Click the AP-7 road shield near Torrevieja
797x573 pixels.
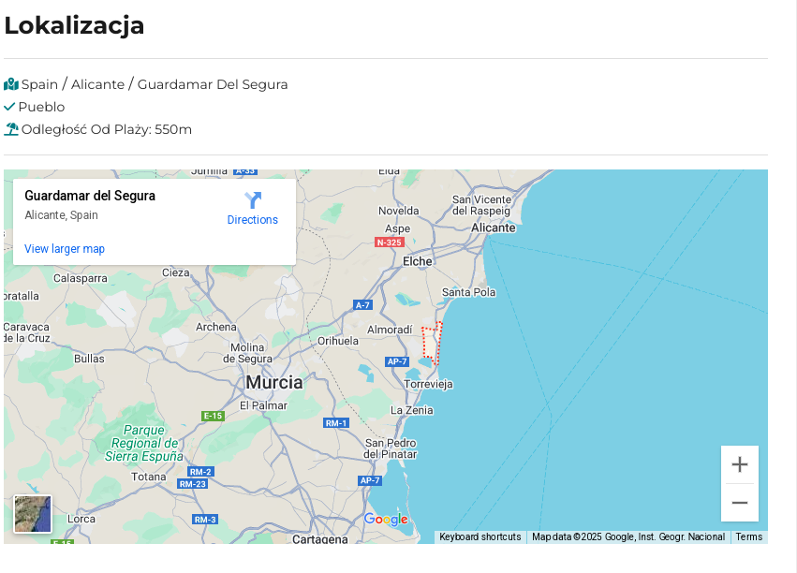click(x=397, y=361)
